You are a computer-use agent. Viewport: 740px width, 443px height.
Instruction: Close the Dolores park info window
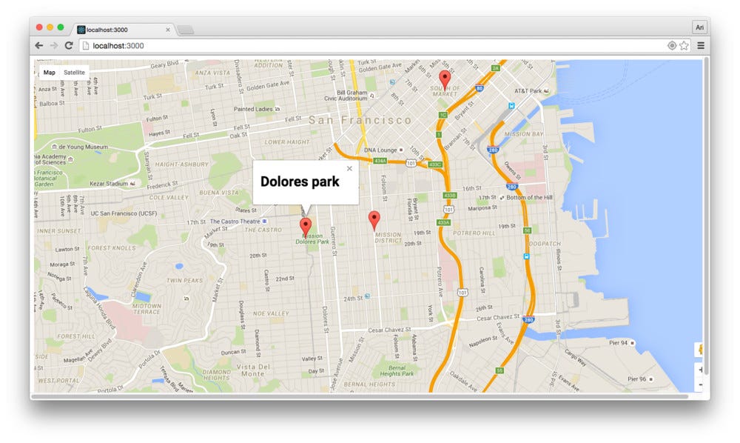point(349,168)
